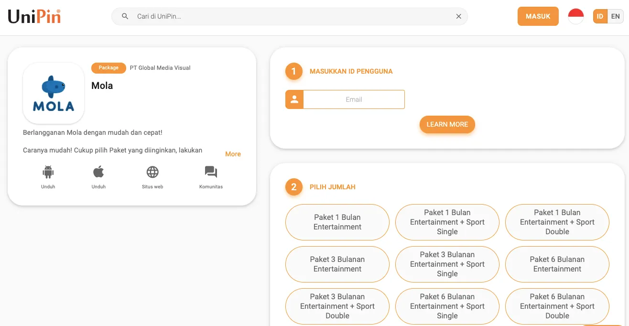Select Paket 3 Bulanan Entertainment + Sport Double
The image size is (629, 326).
337,306
